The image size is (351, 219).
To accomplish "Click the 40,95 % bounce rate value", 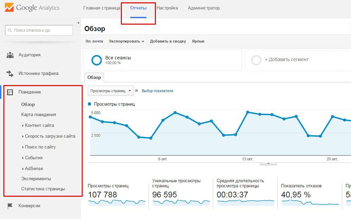I will click(296, 195).
